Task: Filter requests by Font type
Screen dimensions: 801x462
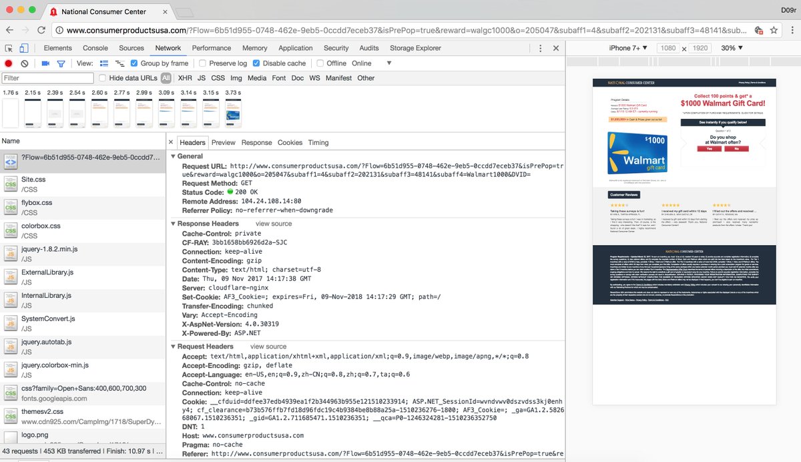Action: [279, 78]
